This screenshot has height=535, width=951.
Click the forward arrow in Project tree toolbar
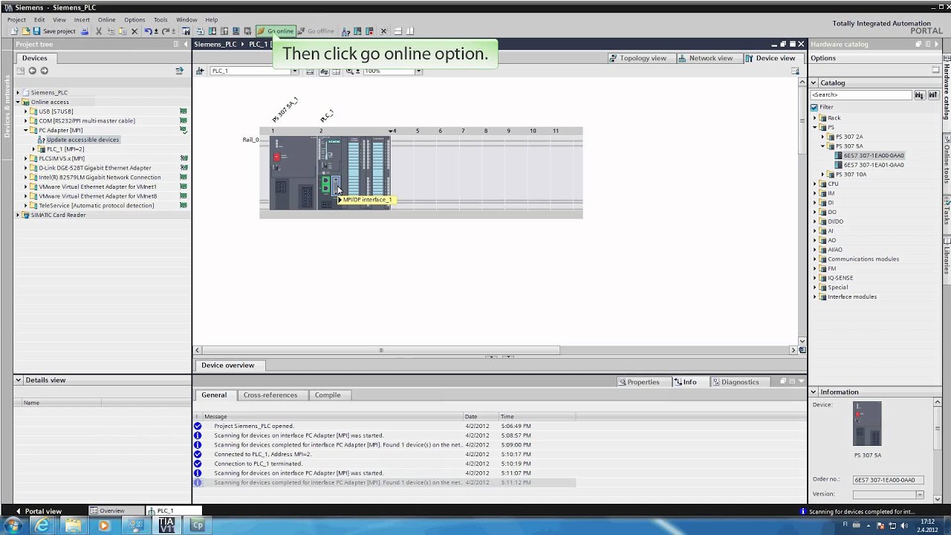point(44,71)
